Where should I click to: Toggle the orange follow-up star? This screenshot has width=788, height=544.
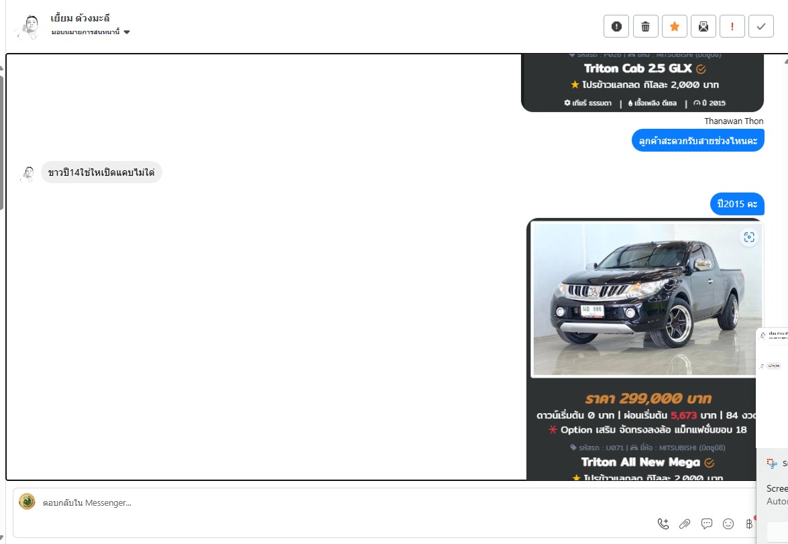(675, 27)
